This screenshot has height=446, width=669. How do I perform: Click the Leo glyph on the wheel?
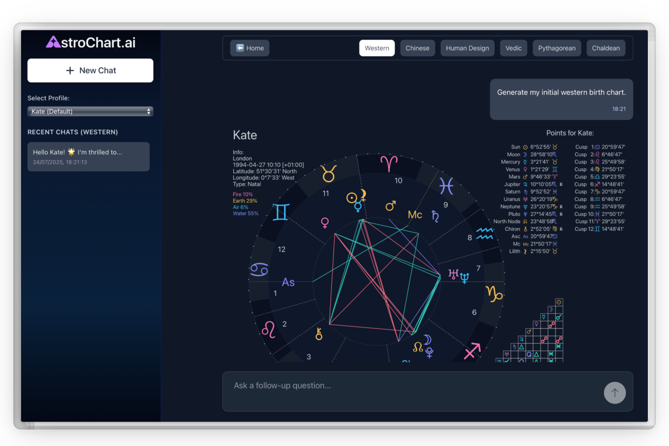(269, 330)
